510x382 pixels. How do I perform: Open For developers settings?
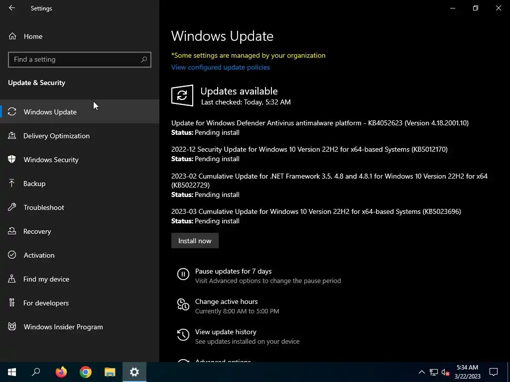point(80,303)
